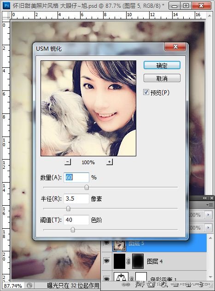Click the 图层 5 layer name
The image size is (215, 291).
136,243
